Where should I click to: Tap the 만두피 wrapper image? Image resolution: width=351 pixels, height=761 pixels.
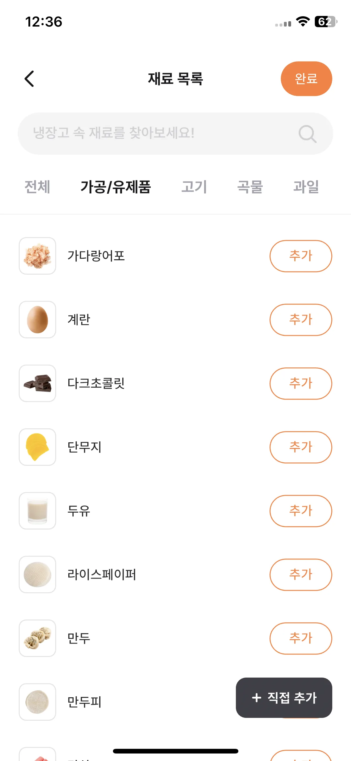[37, 702]
